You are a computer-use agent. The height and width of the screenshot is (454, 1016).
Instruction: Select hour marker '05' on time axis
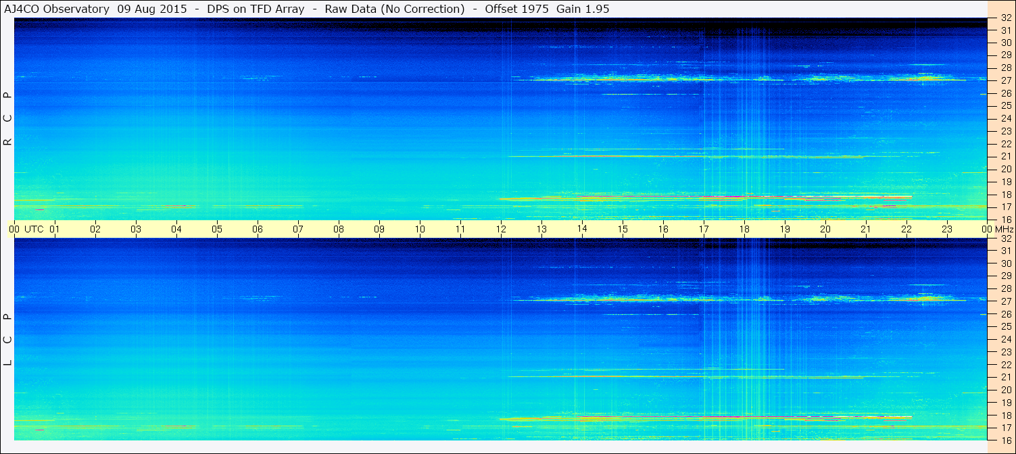pos(217,229)
